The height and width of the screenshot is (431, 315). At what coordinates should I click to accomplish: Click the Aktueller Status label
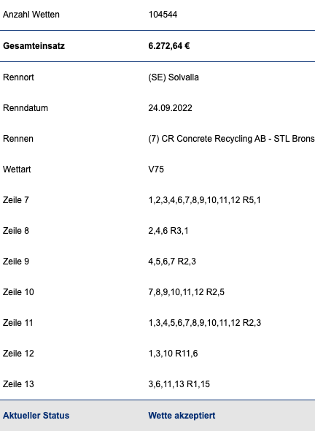[x=36, y=416]
